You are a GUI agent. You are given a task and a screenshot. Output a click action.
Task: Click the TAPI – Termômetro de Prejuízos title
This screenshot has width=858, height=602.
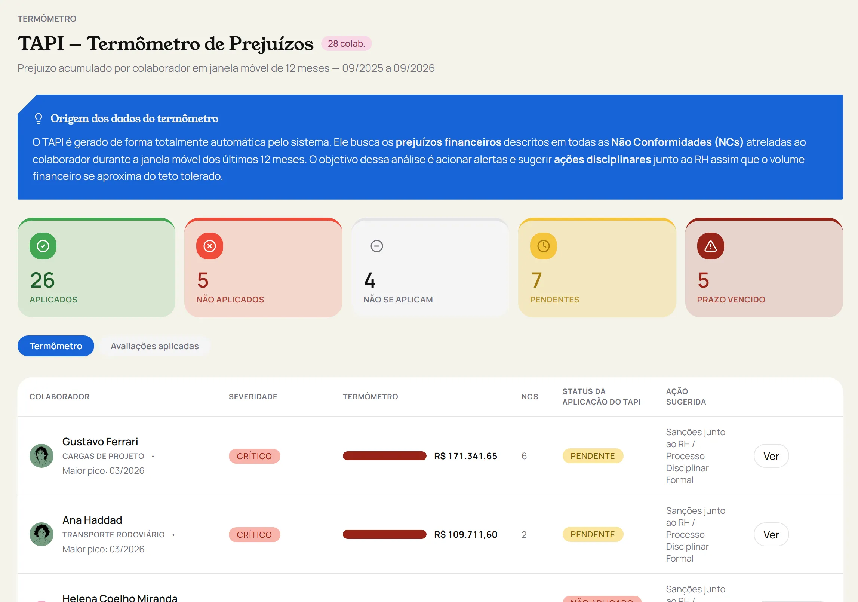(x=166, y=43)
